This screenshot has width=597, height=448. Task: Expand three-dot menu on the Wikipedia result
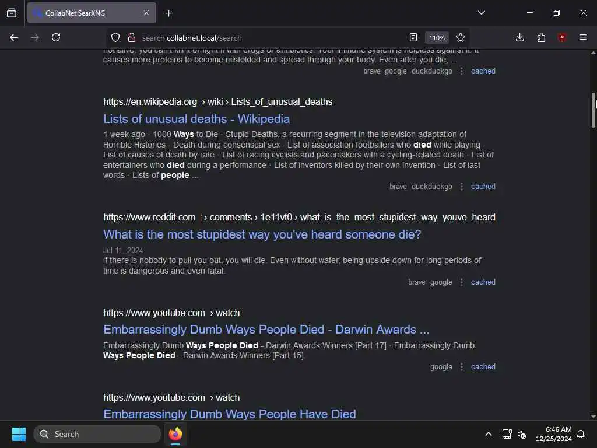coord(462,186)
